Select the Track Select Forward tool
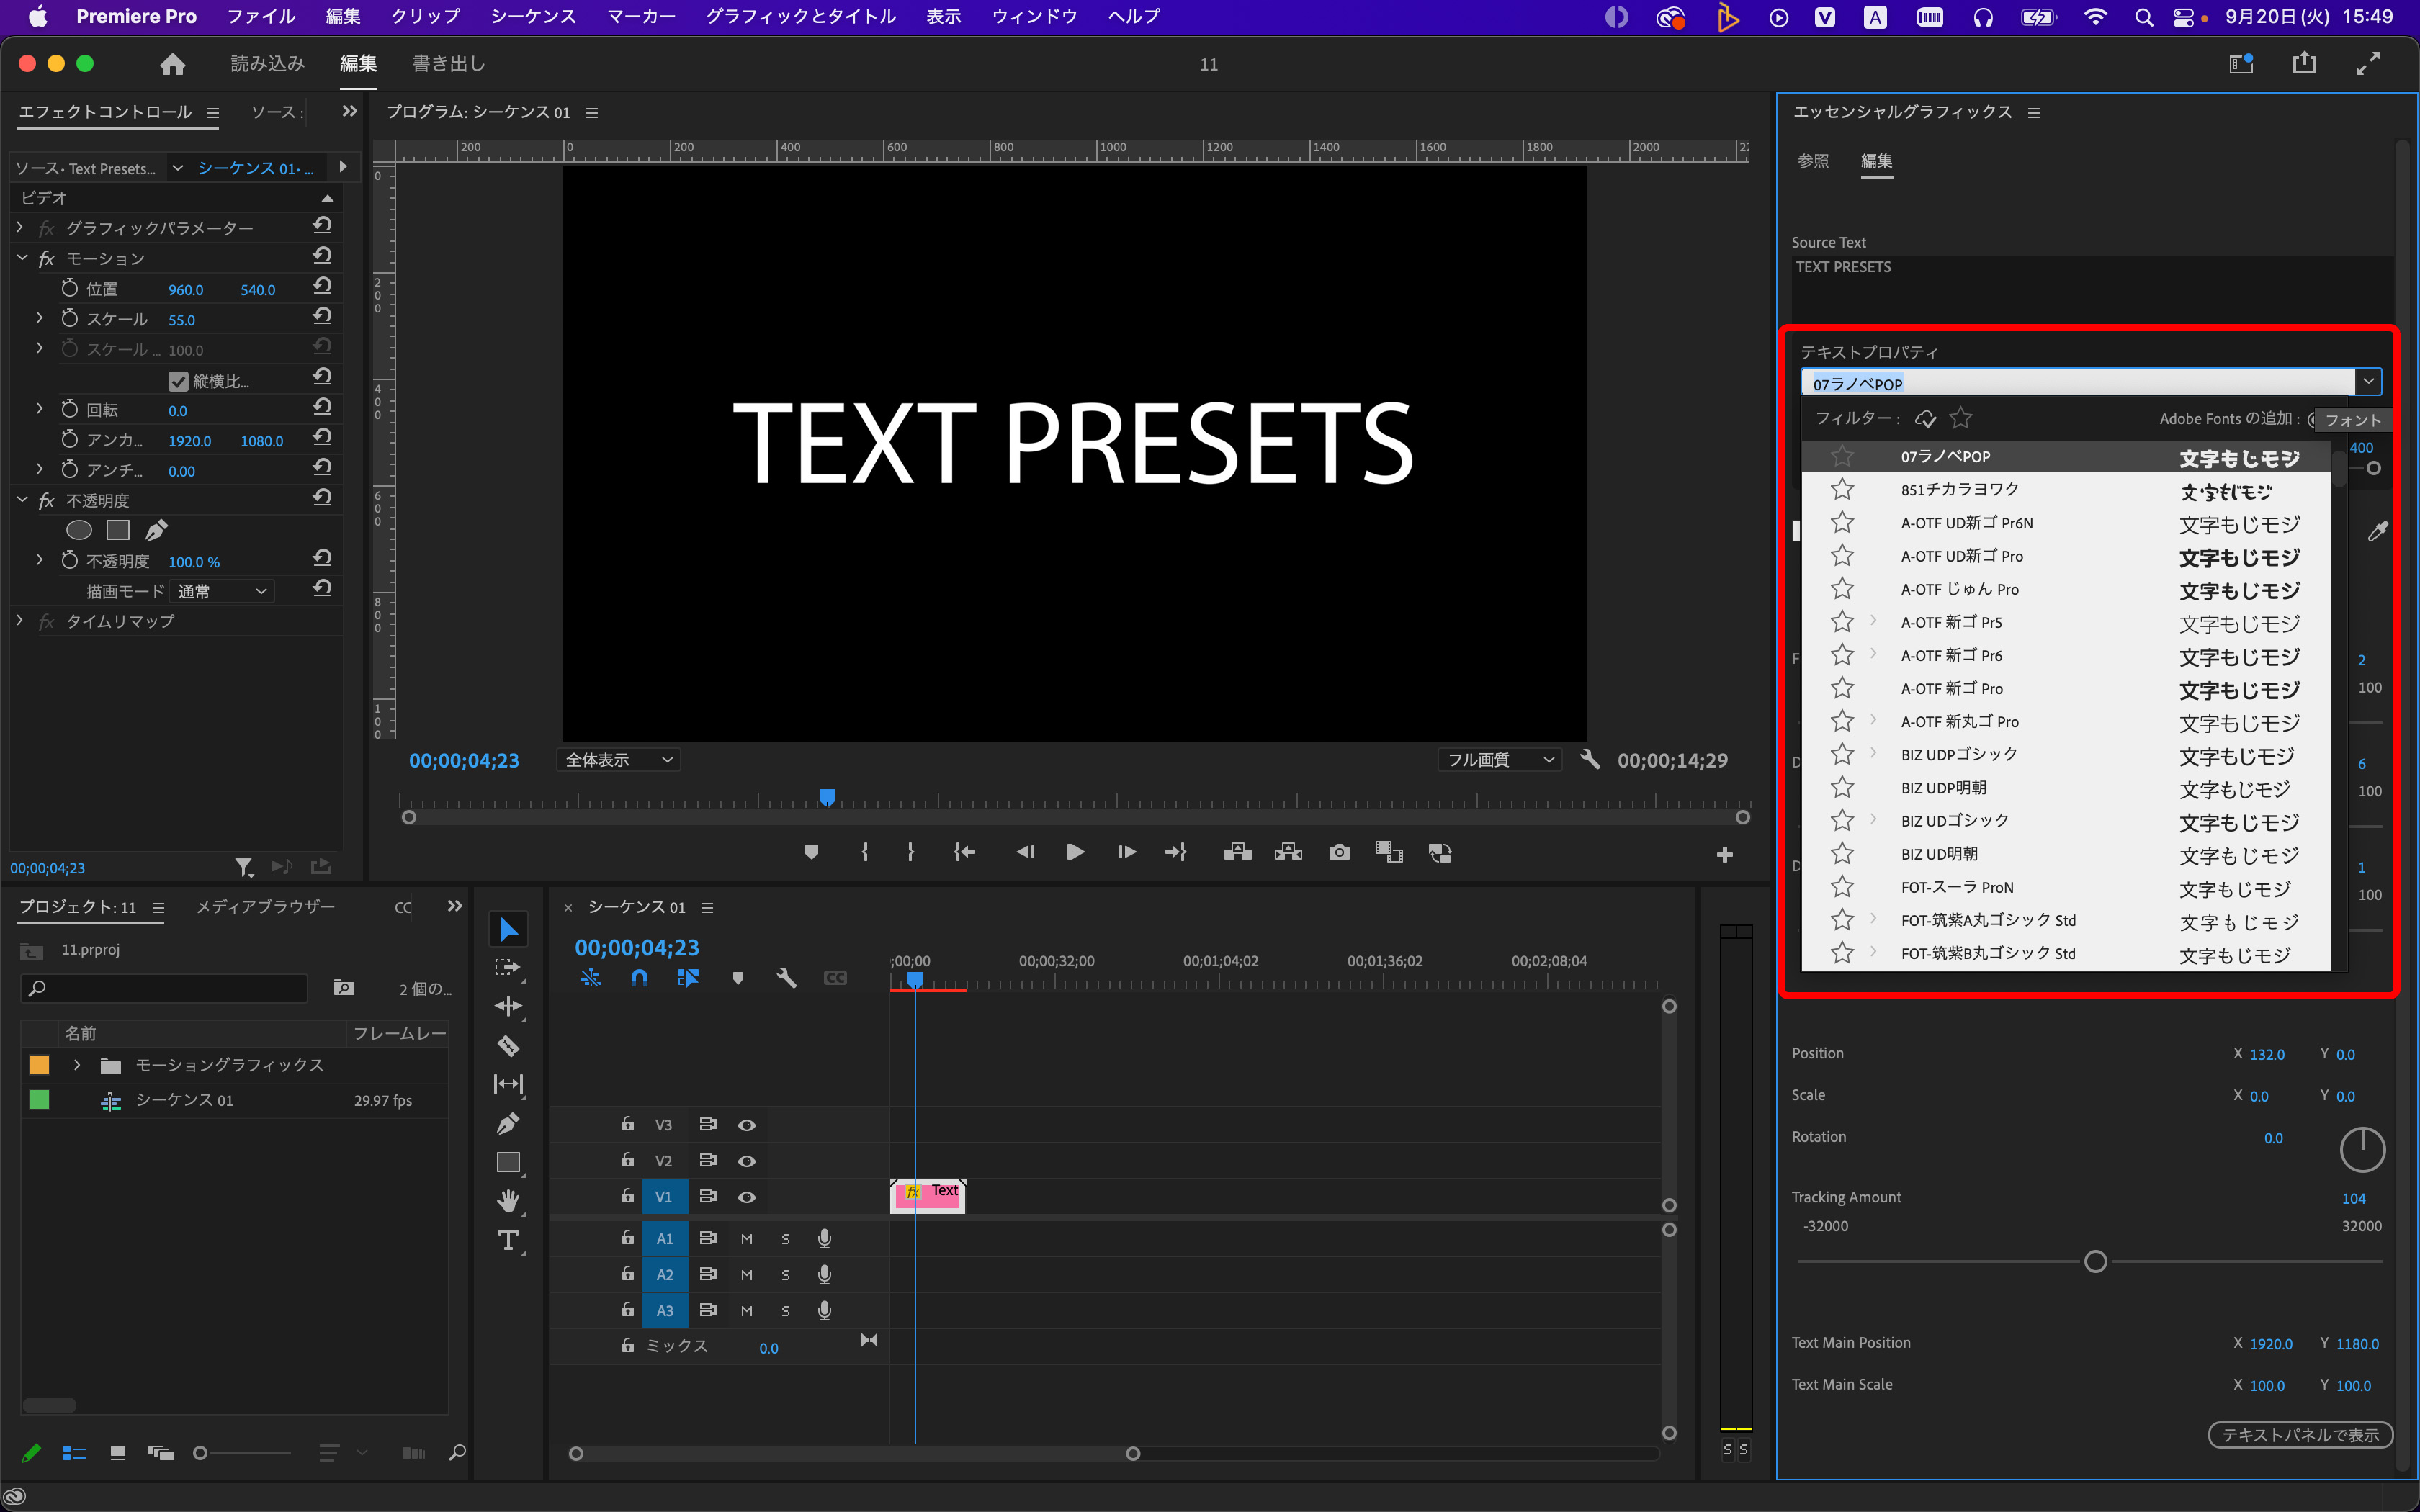 pos(508,968)
